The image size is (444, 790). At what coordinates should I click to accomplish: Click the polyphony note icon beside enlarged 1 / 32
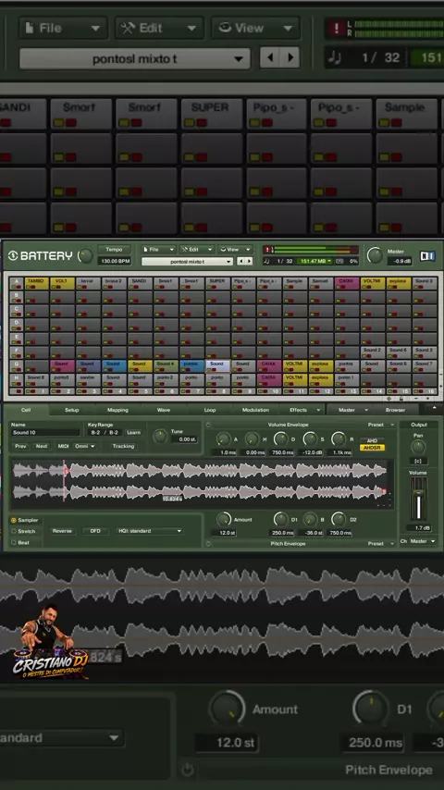pyautogui.click(x=334, y=57)
